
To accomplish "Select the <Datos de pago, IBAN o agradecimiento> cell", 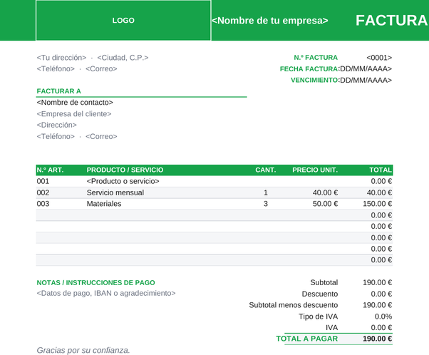I will point(106,294).
